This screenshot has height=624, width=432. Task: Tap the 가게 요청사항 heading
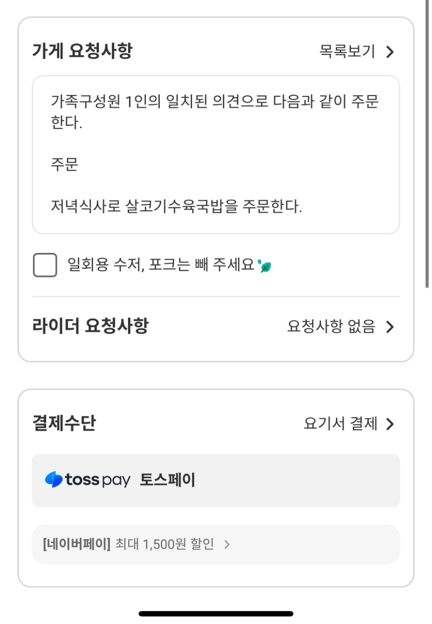(x=82, y=51)
